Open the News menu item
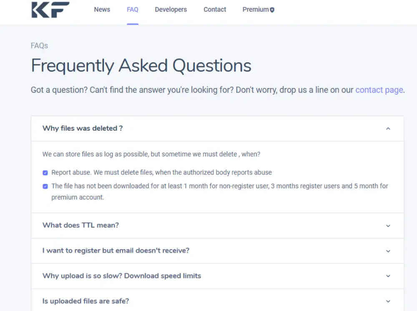Image resolution: width=417 pixels, height=311 pixels. point(102,10)
